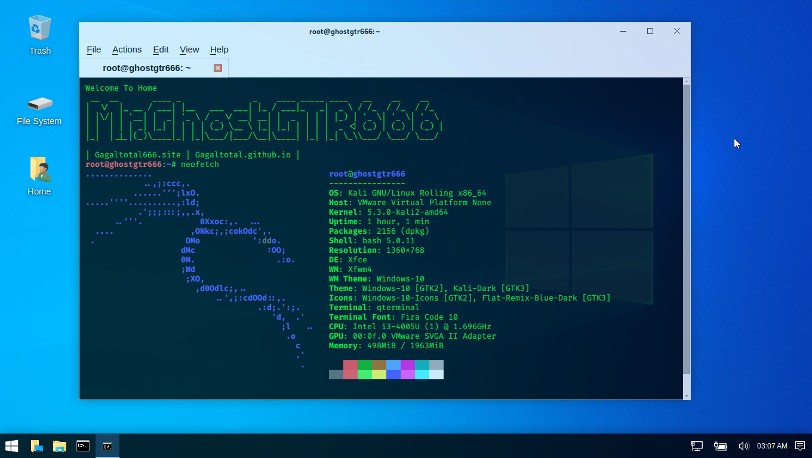812x458 pixels.
Task: Click the "CPU: Intel i3-4005U" line
Action: click(410, 327)
